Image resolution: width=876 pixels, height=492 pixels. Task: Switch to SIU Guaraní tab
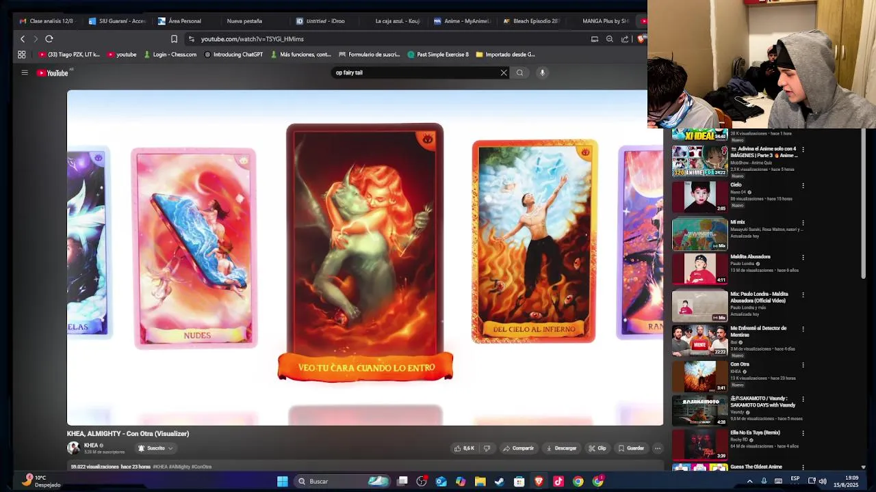[x=117, y=21]
